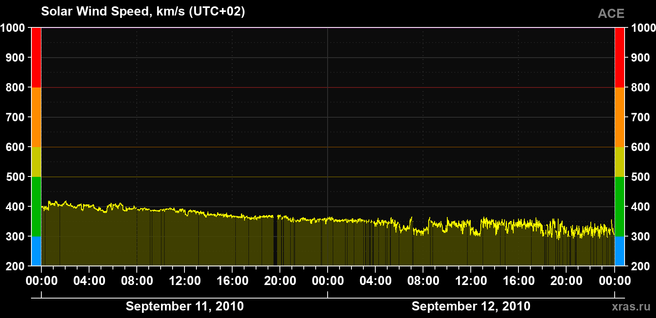The height and width of the screenshot is (318, 656).
Task: Click the midnight 00:00 label between both days
Action: pos(328,281)
